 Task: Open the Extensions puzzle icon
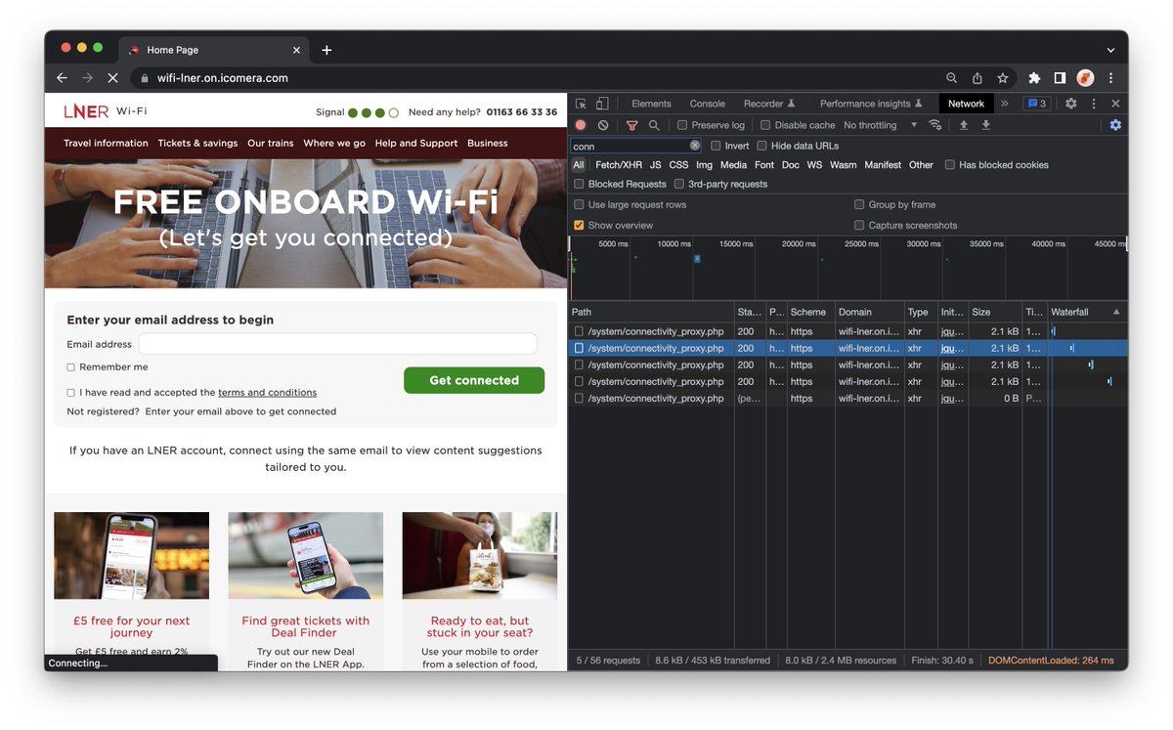click(1034, 78)
